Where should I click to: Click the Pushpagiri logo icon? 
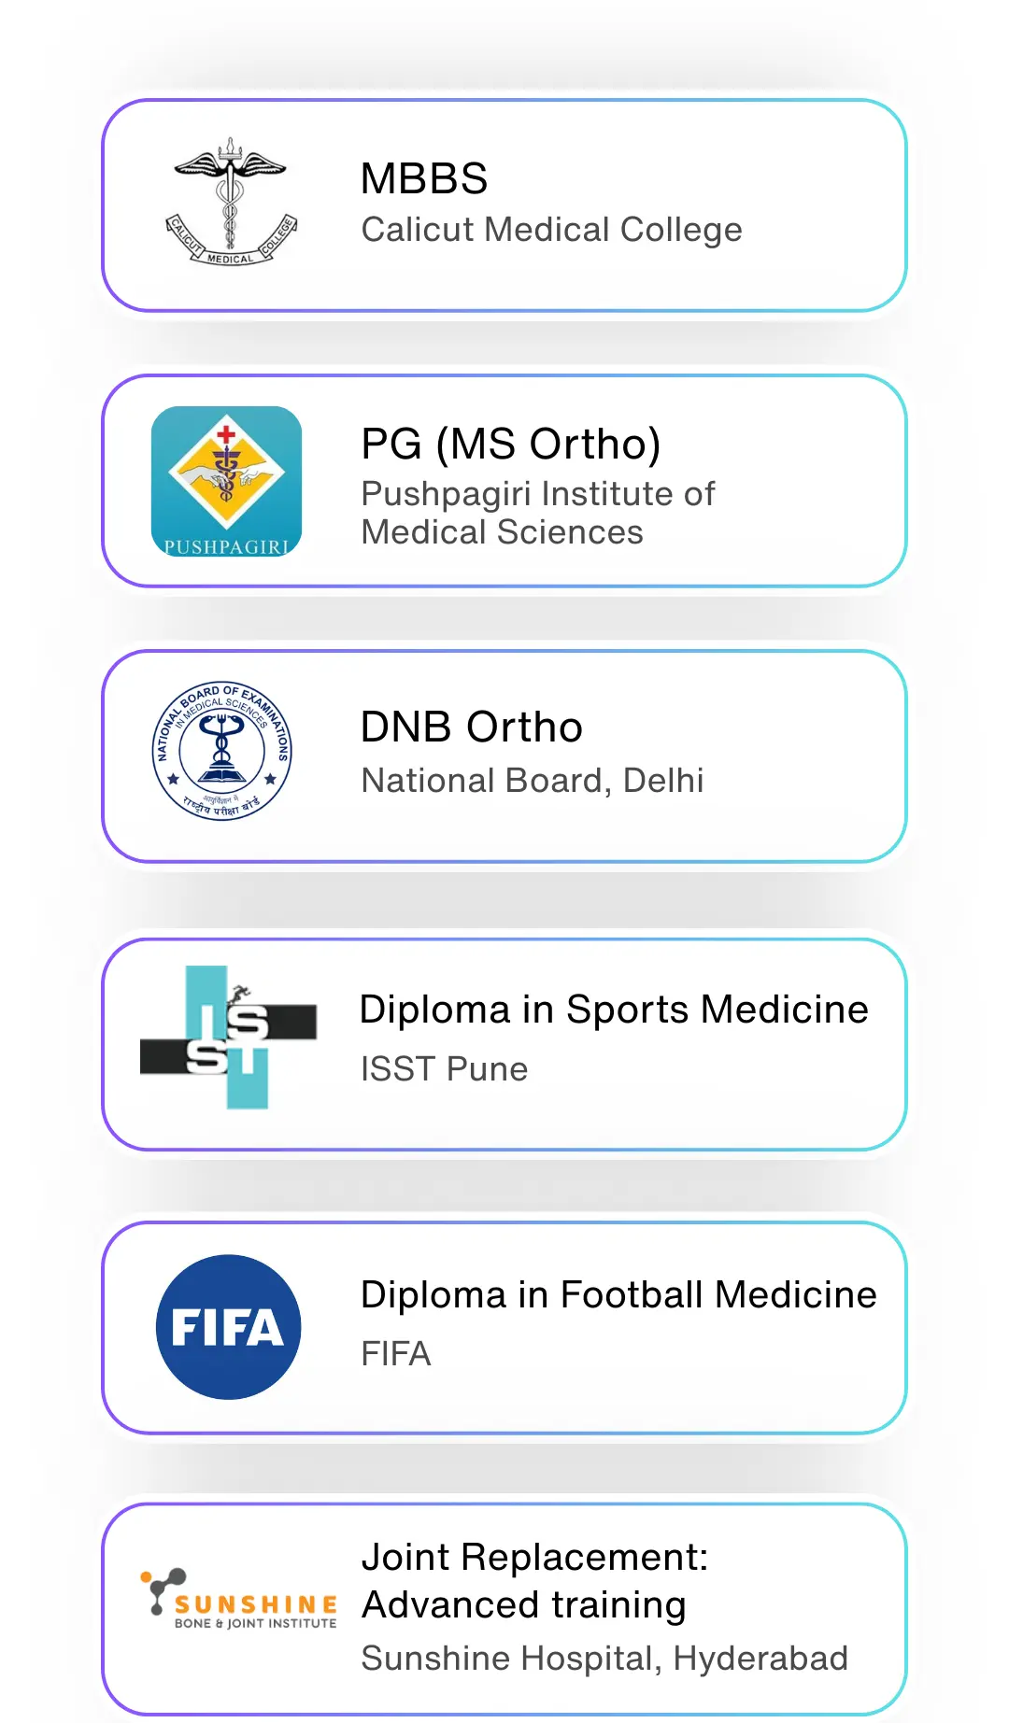click(226, 481)
